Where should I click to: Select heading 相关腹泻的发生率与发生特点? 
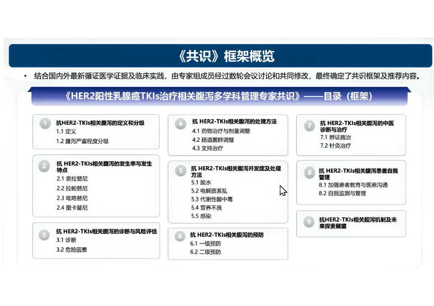[x=104, y=167]
